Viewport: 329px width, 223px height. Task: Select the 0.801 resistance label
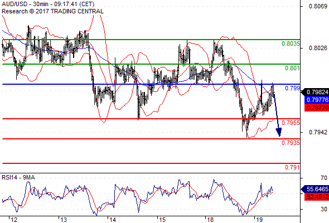coord(292,68)
